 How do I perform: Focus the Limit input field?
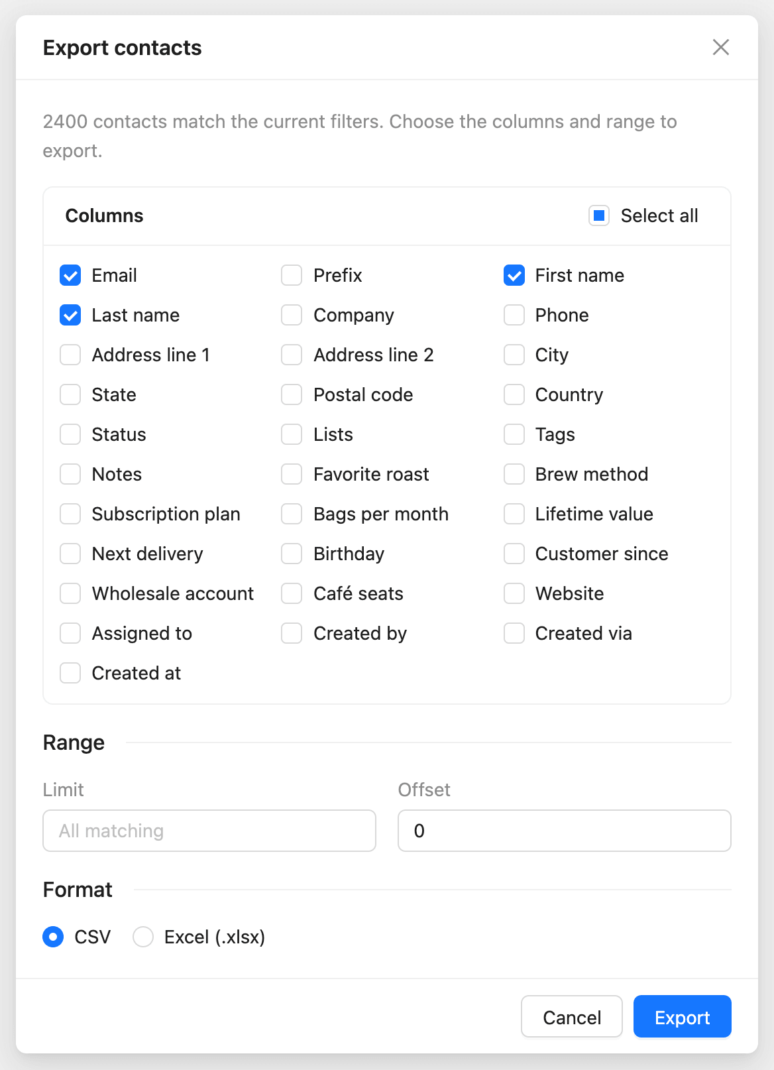coord(209,831)
